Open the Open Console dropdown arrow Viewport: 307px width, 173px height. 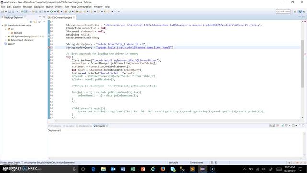pyautogui.click(x=296, y=125)
